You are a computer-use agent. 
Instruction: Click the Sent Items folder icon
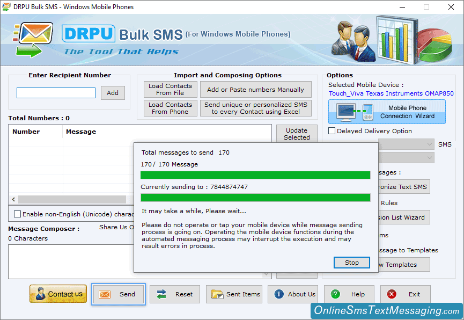tap(217, 294)
